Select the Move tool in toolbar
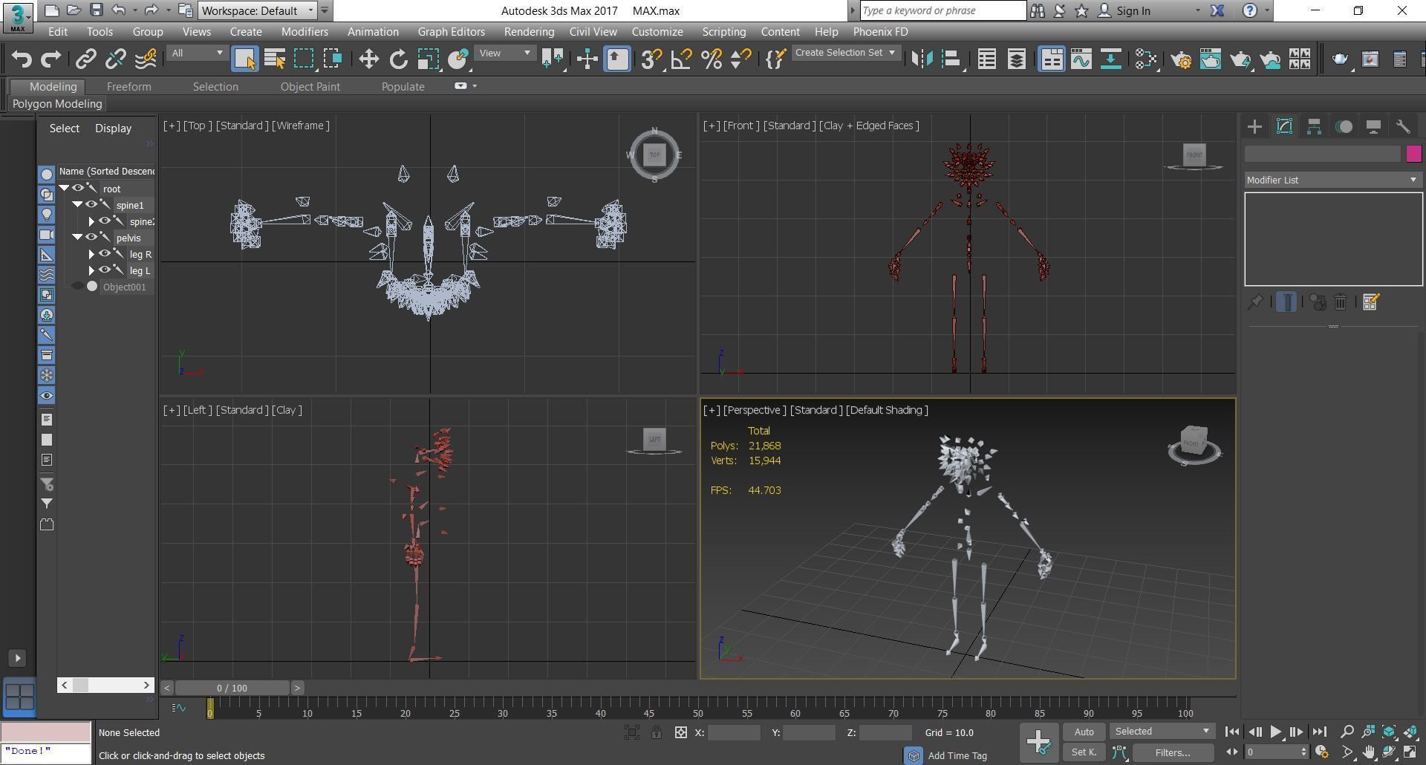 click(x=368, y=59)
